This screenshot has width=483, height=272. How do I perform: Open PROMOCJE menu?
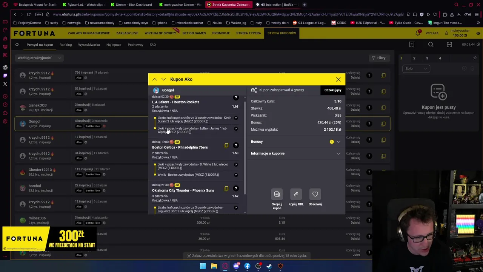click(x=221, y=33)
